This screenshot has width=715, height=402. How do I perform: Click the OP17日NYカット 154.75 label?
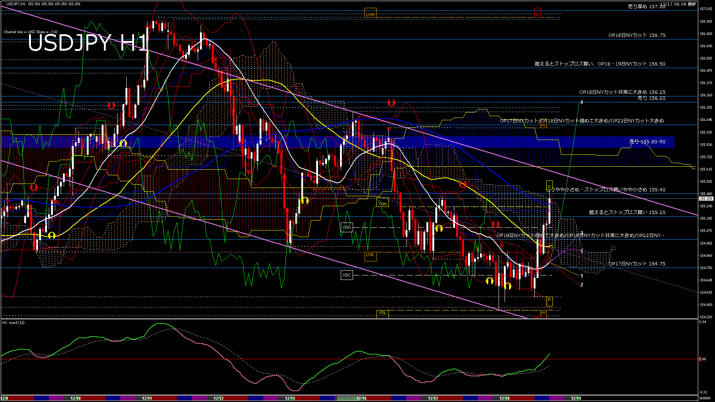click(x=636, y=264)
